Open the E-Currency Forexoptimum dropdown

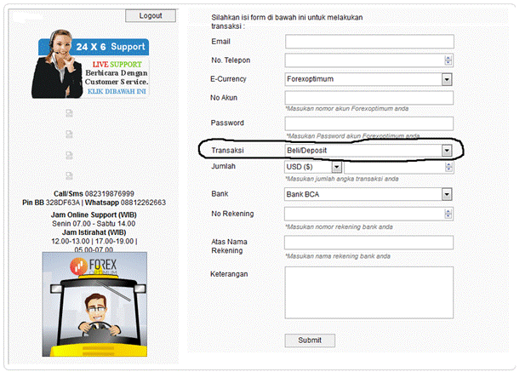tap(368, 79)
